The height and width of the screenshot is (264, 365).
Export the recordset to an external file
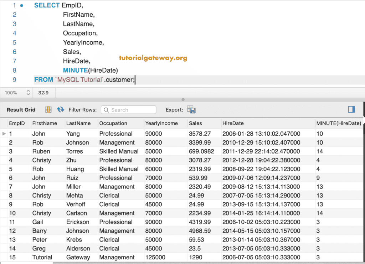point(191,110)
